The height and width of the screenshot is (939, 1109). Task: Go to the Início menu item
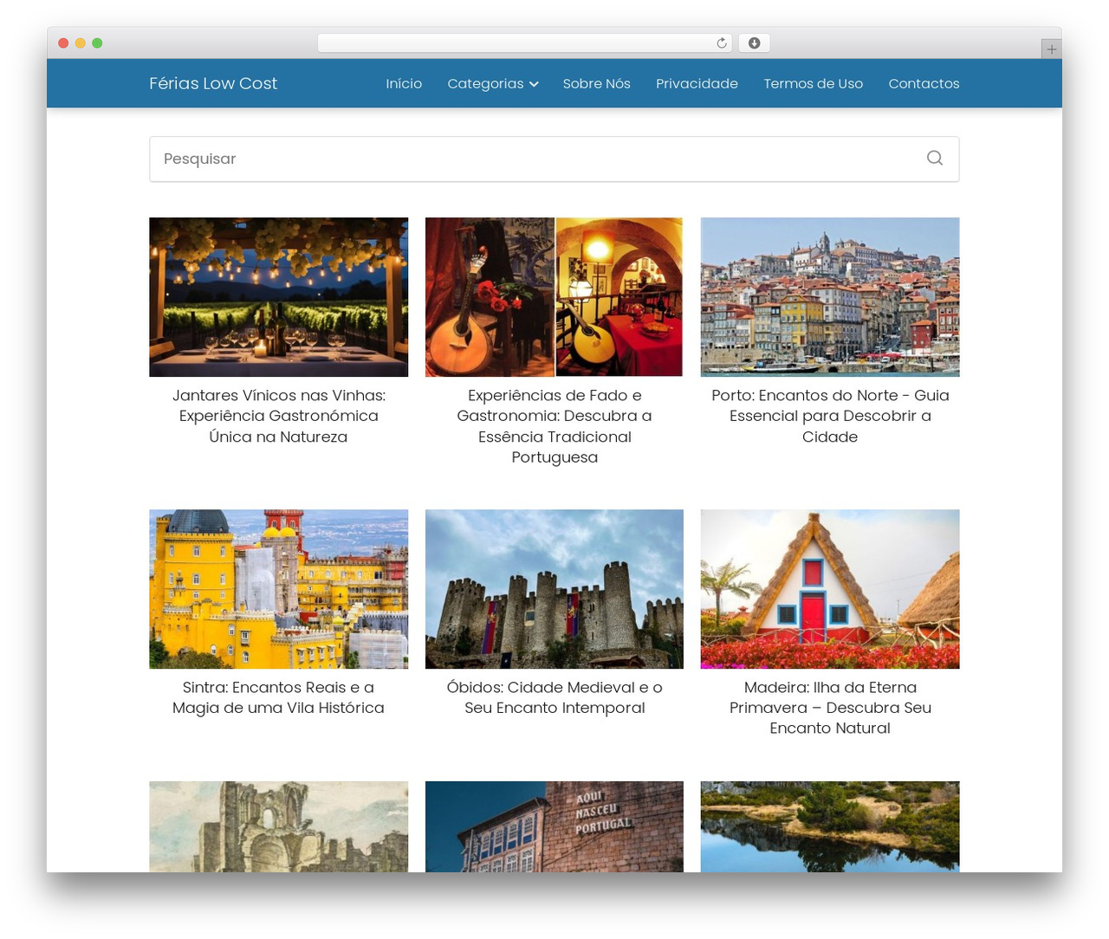404,83
